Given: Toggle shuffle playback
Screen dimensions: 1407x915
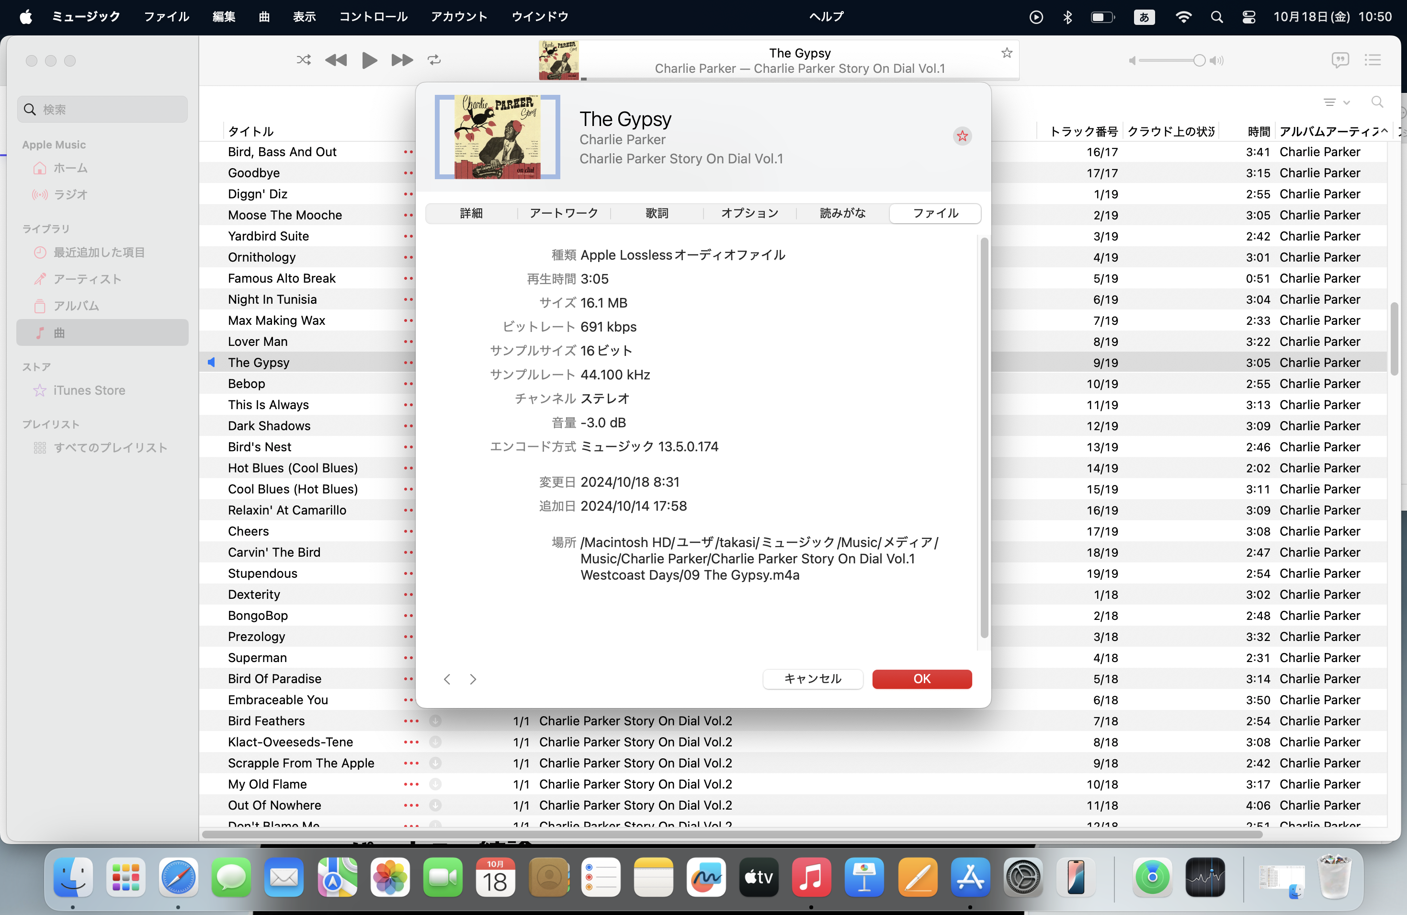Looking at the screenshot, I should (x=303, y=60).
